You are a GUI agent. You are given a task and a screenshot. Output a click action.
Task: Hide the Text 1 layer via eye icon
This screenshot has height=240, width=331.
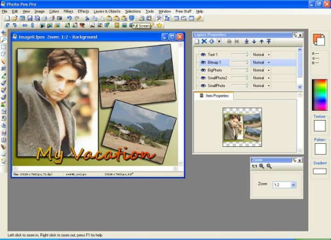coord(203,54)
